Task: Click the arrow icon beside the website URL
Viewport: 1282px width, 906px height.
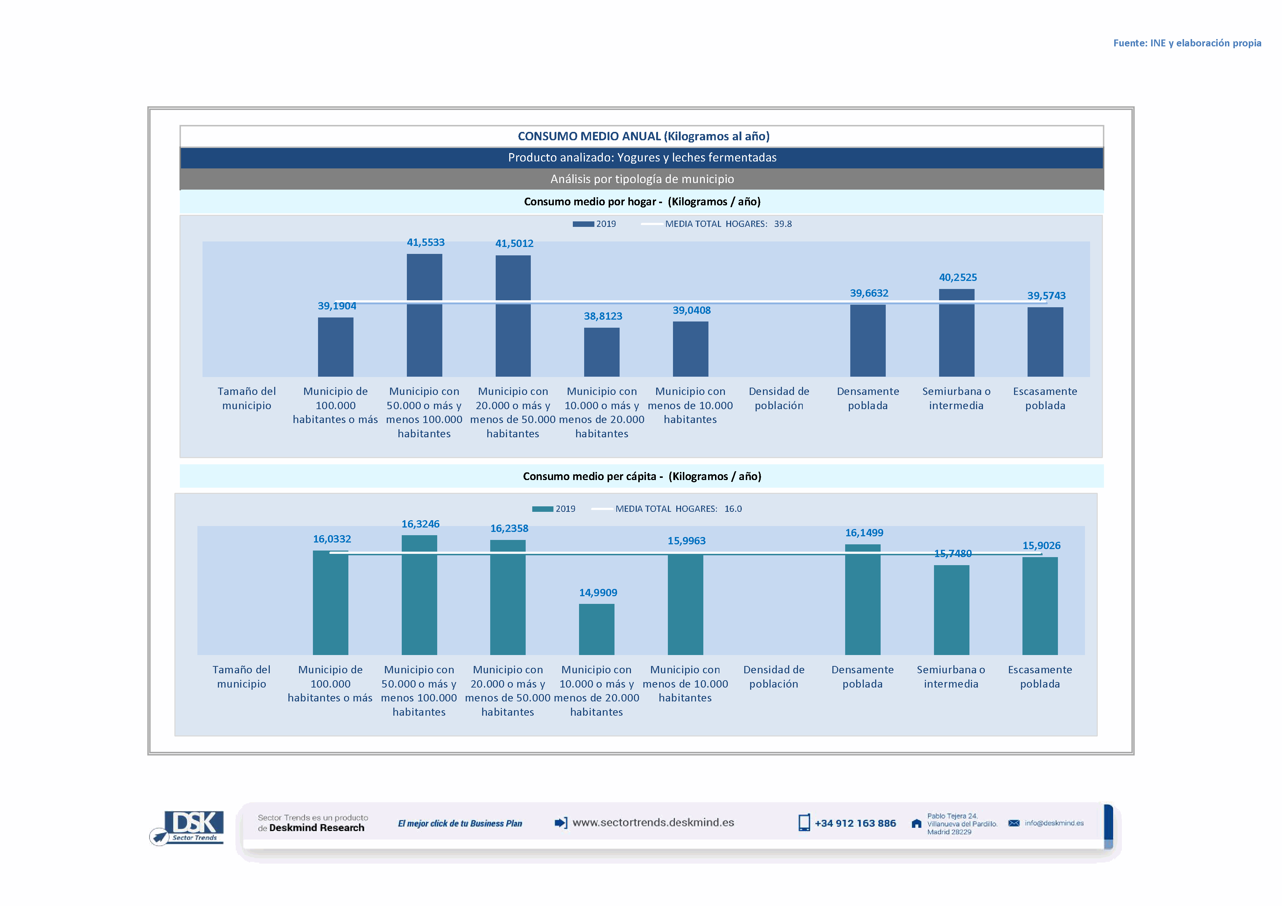Action: coord(561,823)
